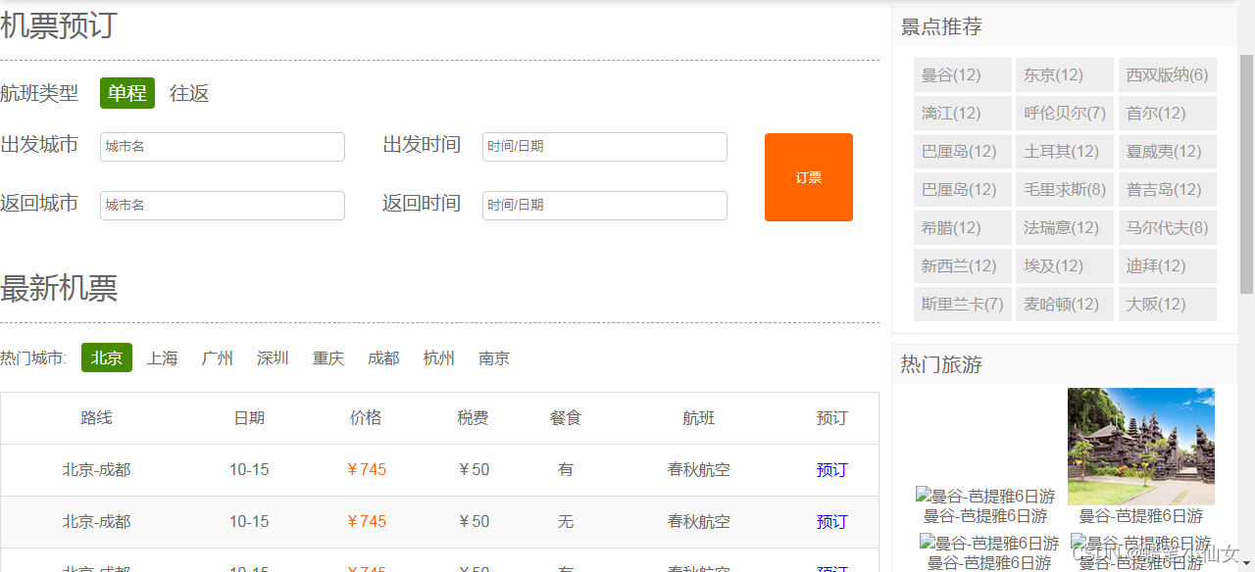This screenshot has width=1255, height=572.
Task: Click the departure city 城市名 input box
Action: tap(222, 146)
